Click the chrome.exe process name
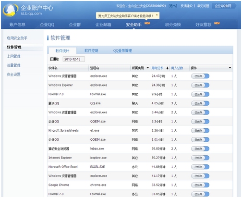This screenshot has height=198, width=242. [x=98, y=185]
